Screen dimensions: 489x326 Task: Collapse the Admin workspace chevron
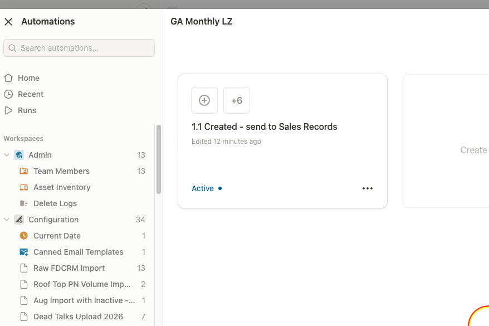7,155
